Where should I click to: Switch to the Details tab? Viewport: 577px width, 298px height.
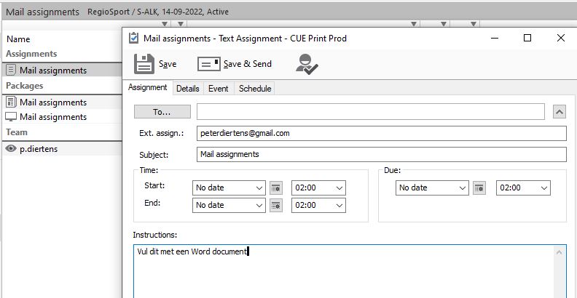click(187, 89)
